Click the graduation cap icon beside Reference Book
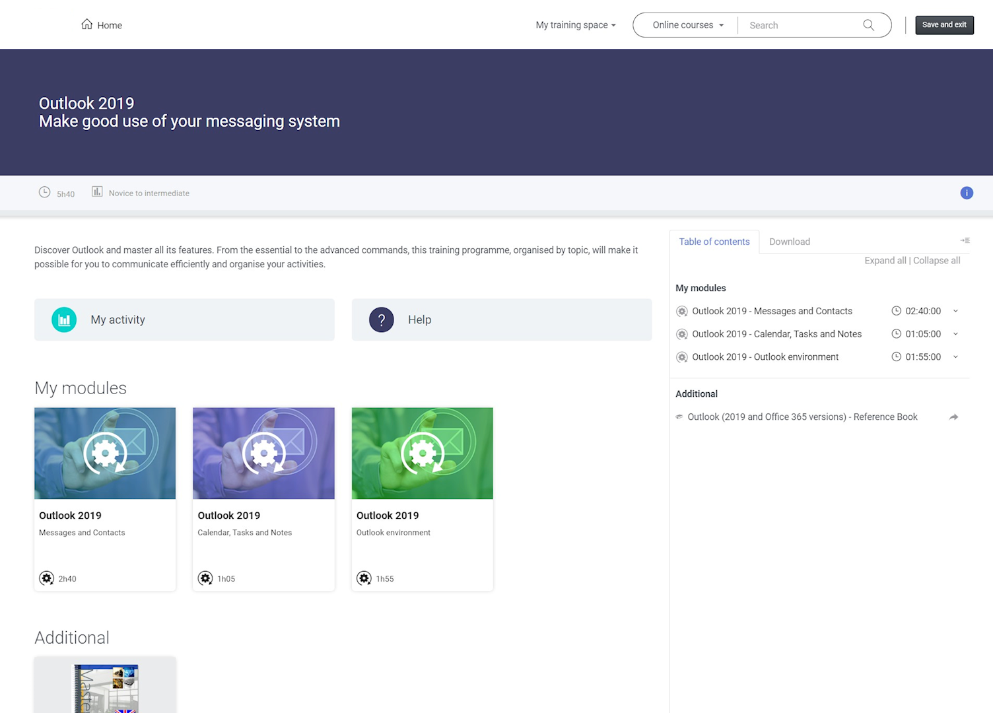 coord(679,417)
